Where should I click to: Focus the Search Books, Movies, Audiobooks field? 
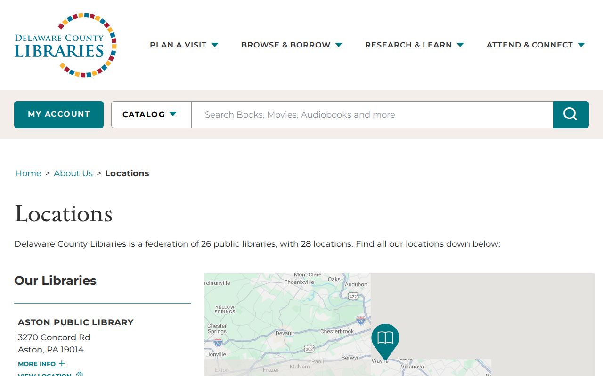[372, 115]
